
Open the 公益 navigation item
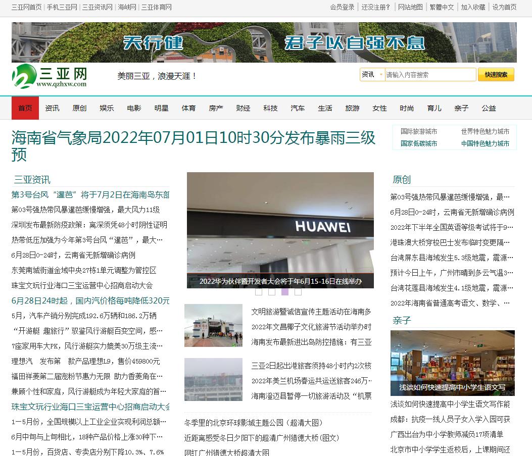pyautogui.click(x=489, y=108)
